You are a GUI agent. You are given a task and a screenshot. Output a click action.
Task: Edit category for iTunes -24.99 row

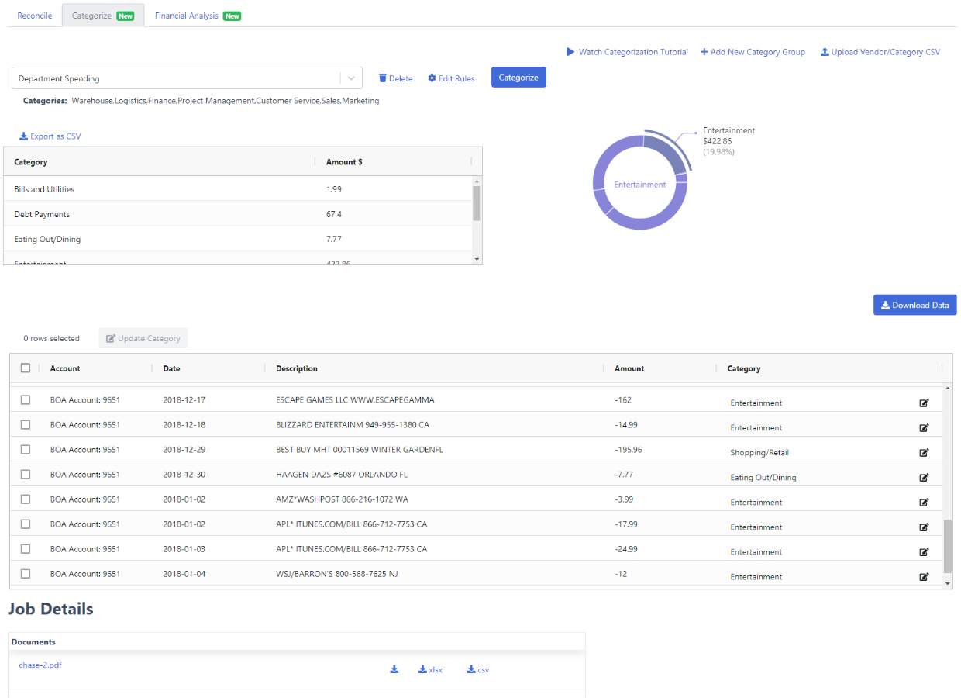coord(924,551)
